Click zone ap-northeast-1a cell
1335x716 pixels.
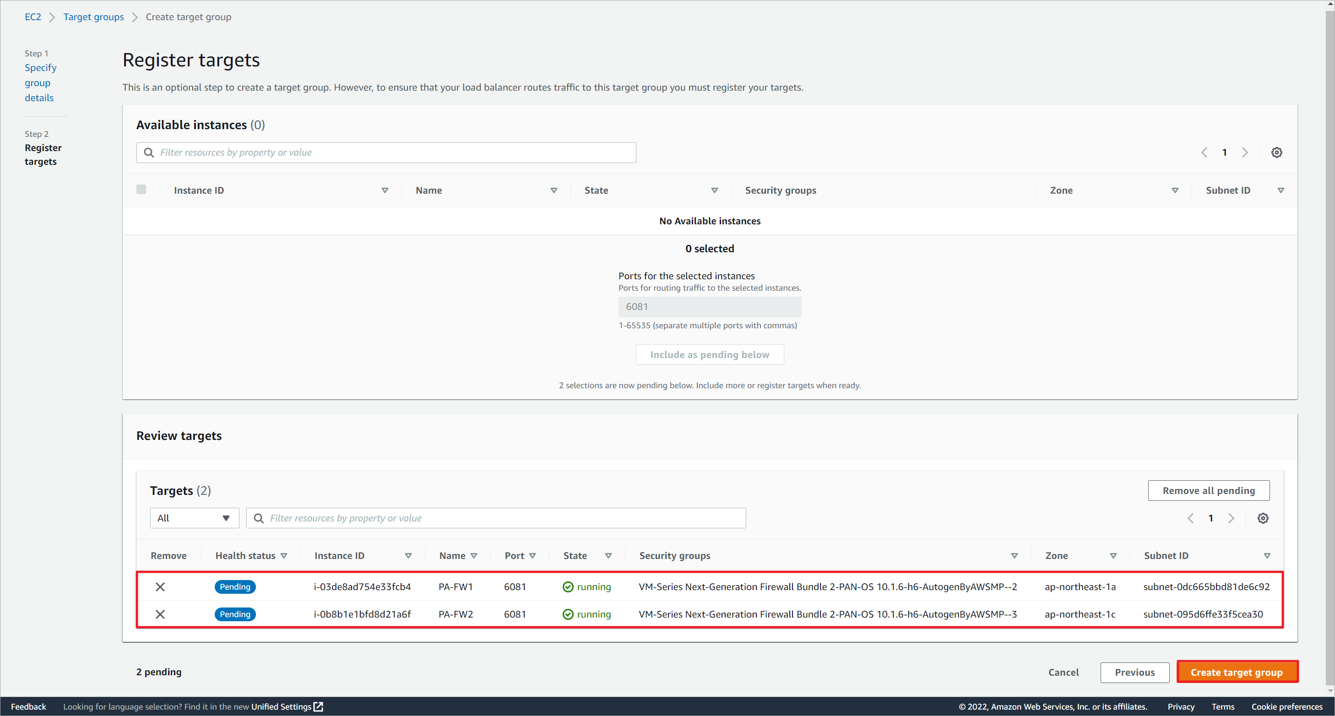point(1080,586)
